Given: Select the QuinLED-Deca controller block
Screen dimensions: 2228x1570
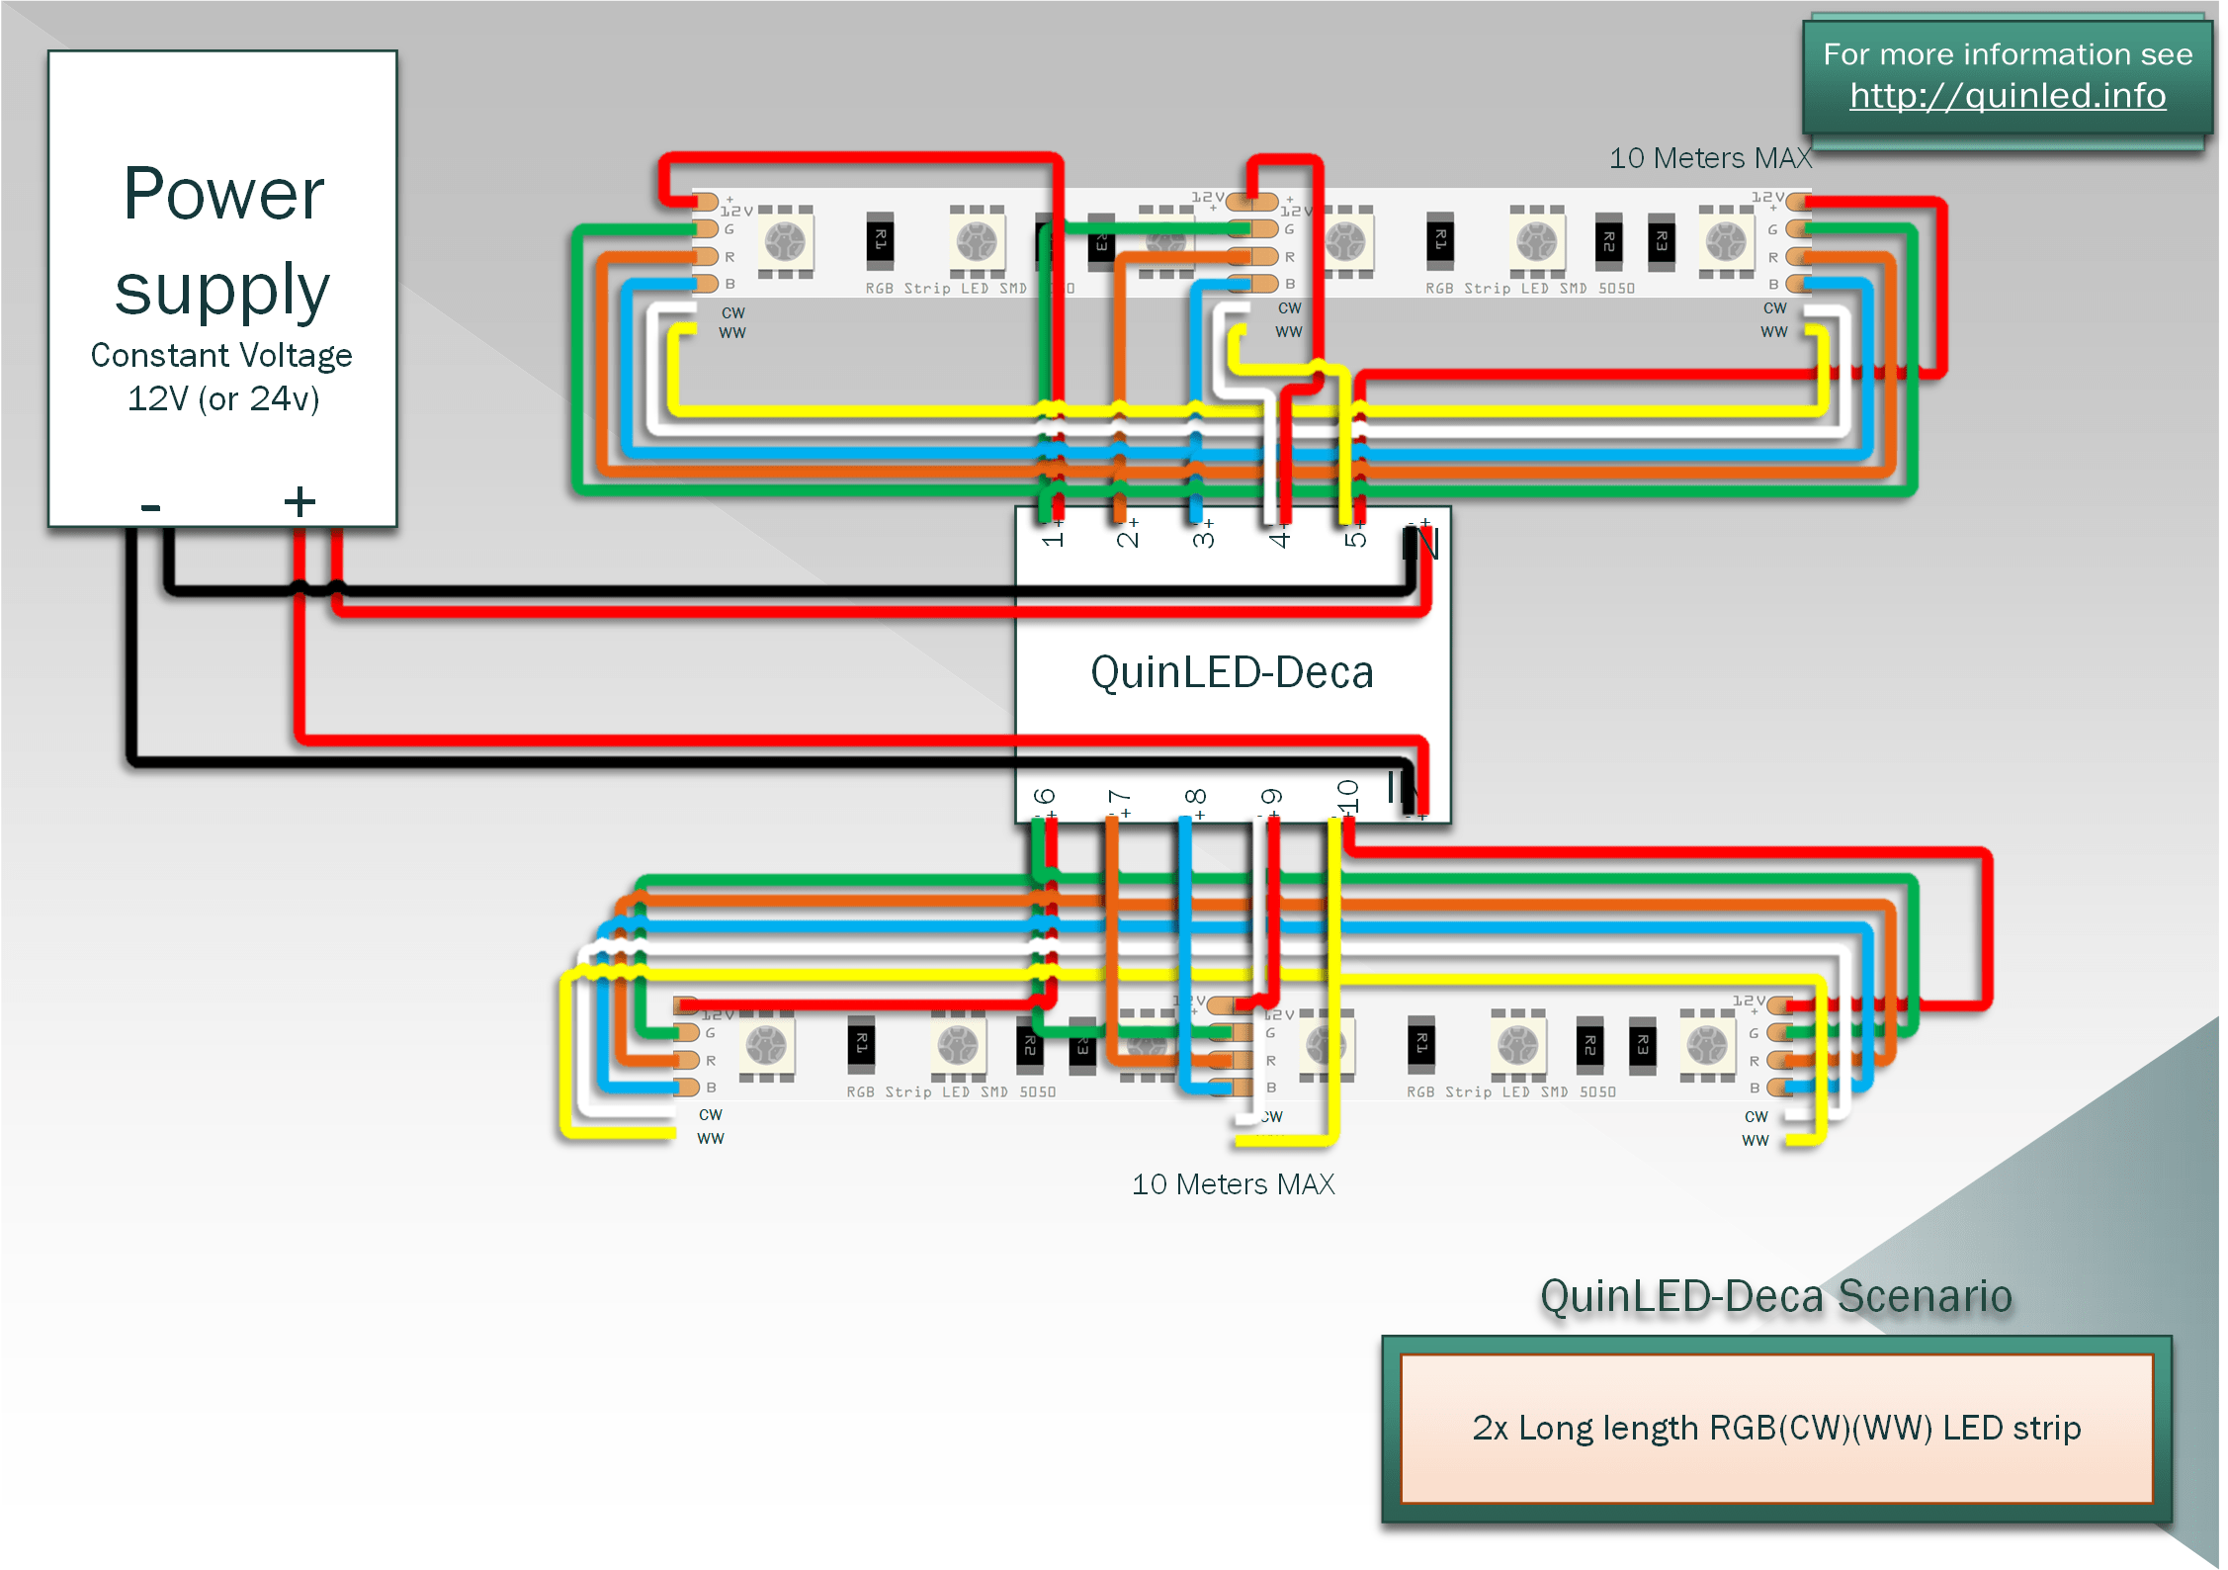Looking at the screenshot, I should click(x=1231, y=672).
